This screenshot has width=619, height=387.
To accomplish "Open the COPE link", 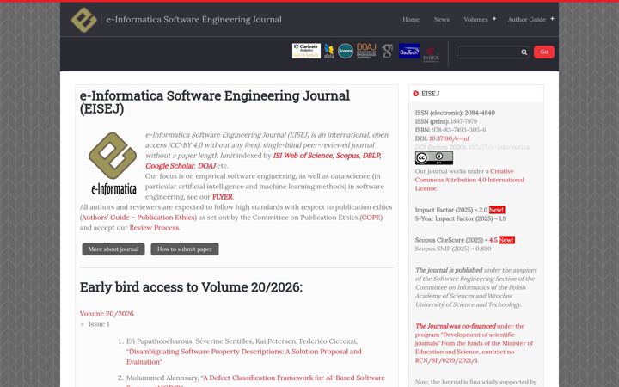I will click(371, 218).
